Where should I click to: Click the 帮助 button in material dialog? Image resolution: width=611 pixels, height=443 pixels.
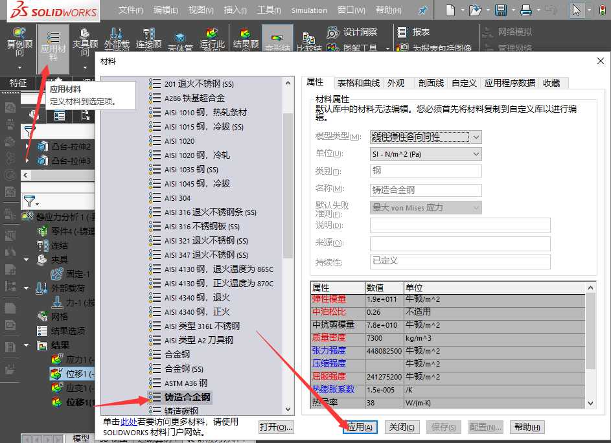tap(527, 427)
